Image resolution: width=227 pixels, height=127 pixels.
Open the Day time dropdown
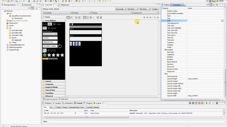tap(145, 9)
